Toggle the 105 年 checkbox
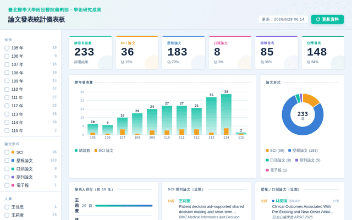 point(7,48)
